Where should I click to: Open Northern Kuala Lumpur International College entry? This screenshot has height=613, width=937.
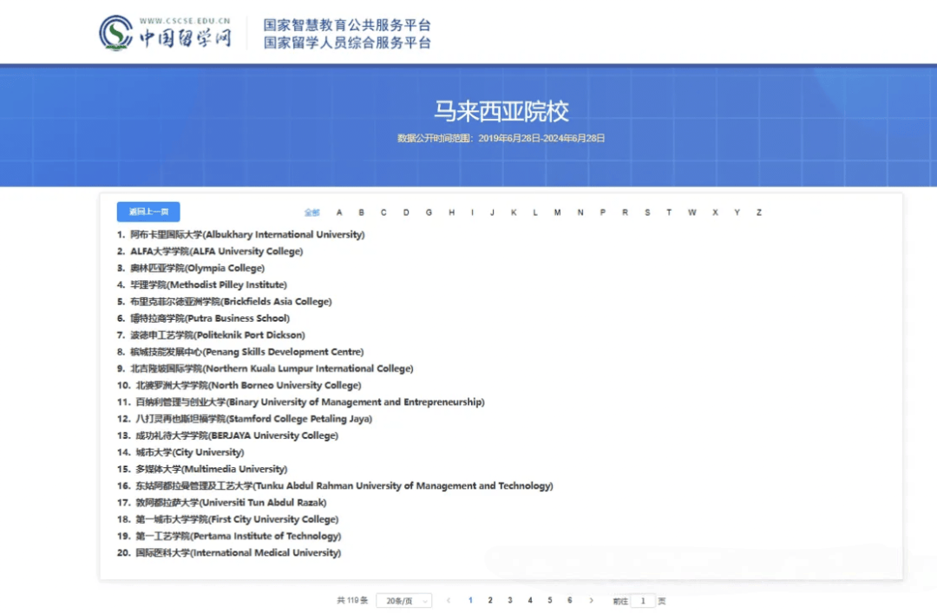272,368
